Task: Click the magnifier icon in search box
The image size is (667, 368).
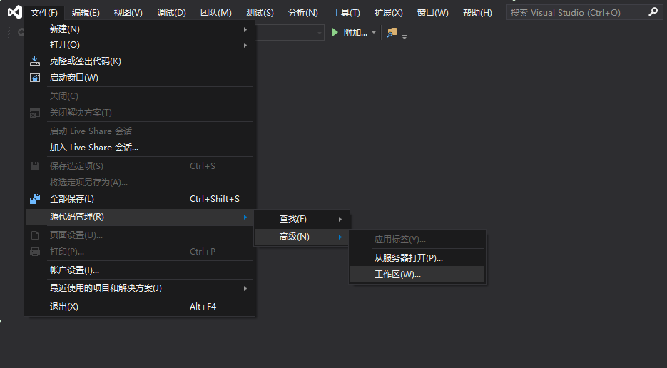Action: pyautogui.click(x=653, y=12)
